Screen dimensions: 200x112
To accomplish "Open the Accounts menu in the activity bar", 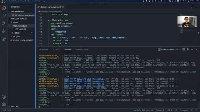I will tap(4, 97).
